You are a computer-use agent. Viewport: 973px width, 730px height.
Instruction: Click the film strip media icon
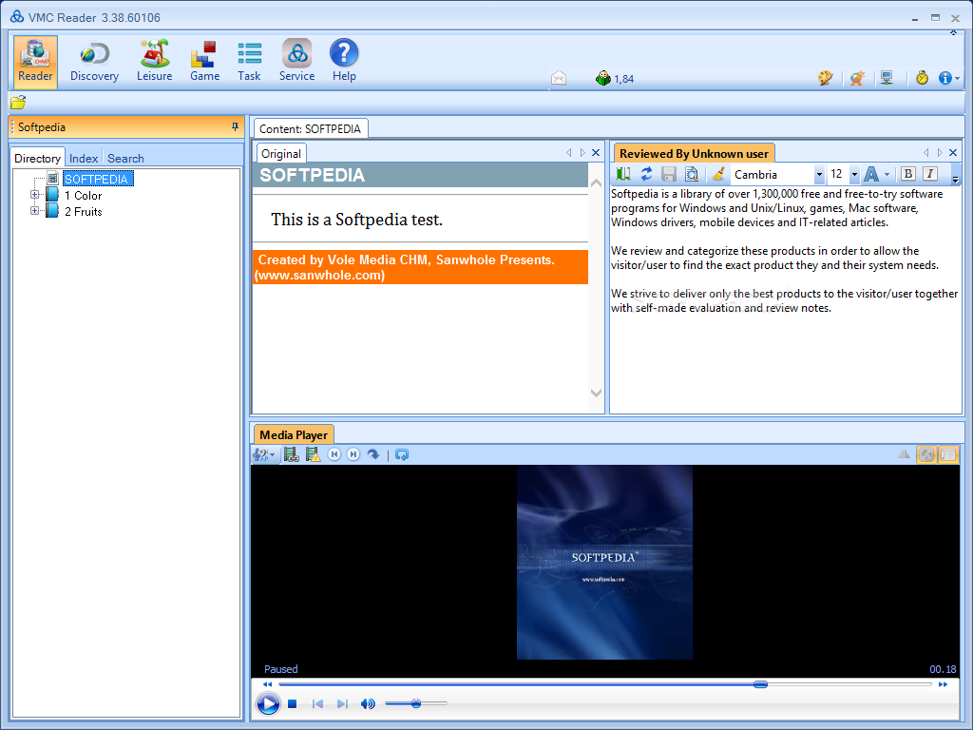[291, 455]
